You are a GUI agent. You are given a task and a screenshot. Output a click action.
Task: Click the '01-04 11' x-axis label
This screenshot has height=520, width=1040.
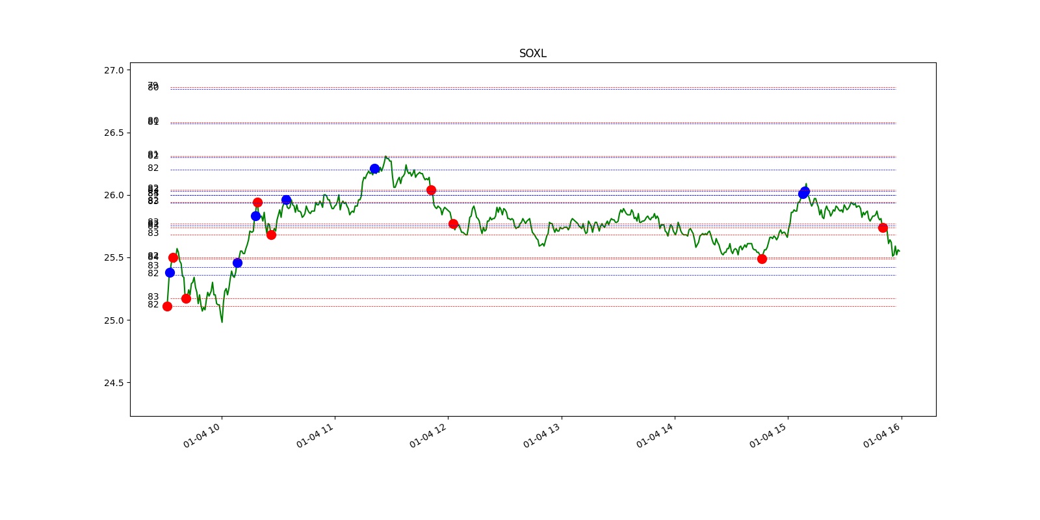(315, 435)
